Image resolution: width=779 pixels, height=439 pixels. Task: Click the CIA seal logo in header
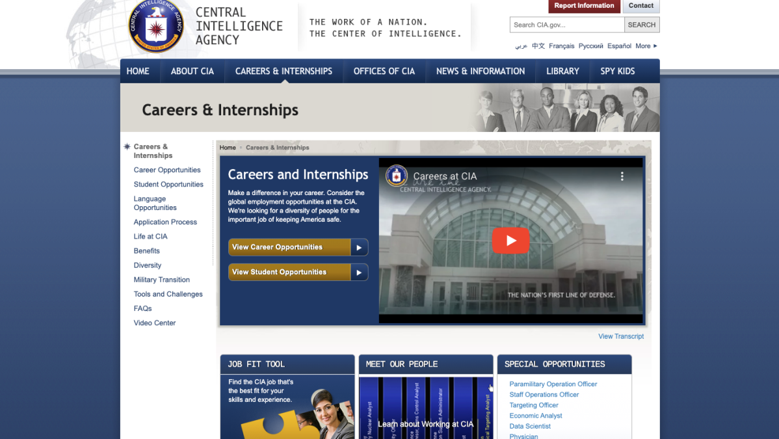[155, 27]
